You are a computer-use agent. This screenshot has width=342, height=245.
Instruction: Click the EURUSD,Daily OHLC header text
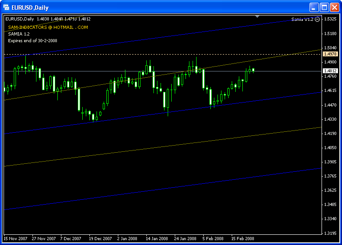tap(48, 19)
